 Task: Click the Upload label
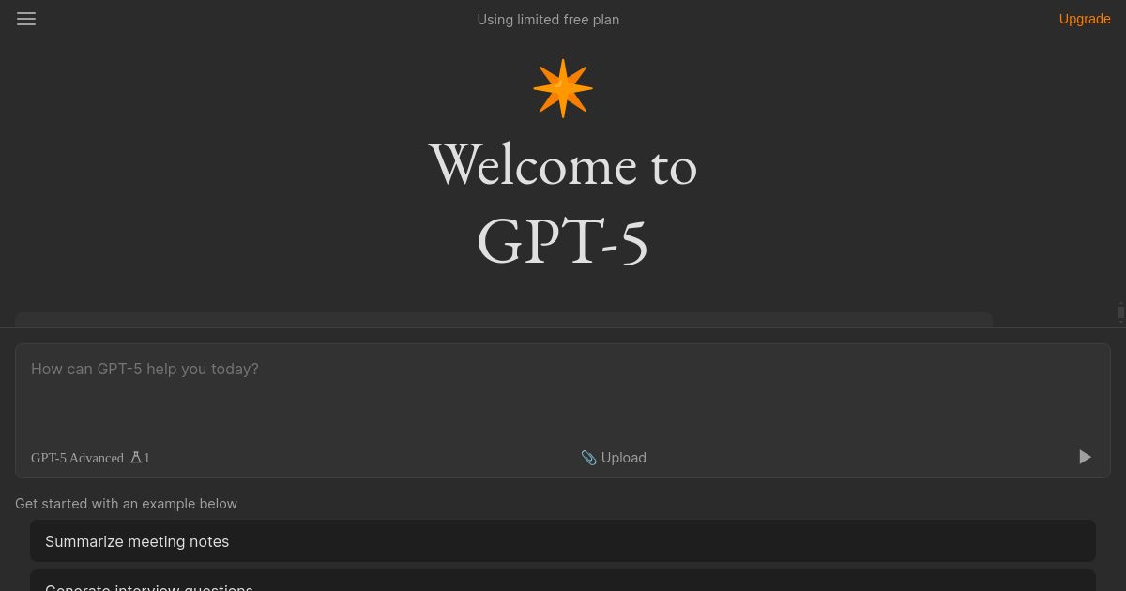pos(623,457)
